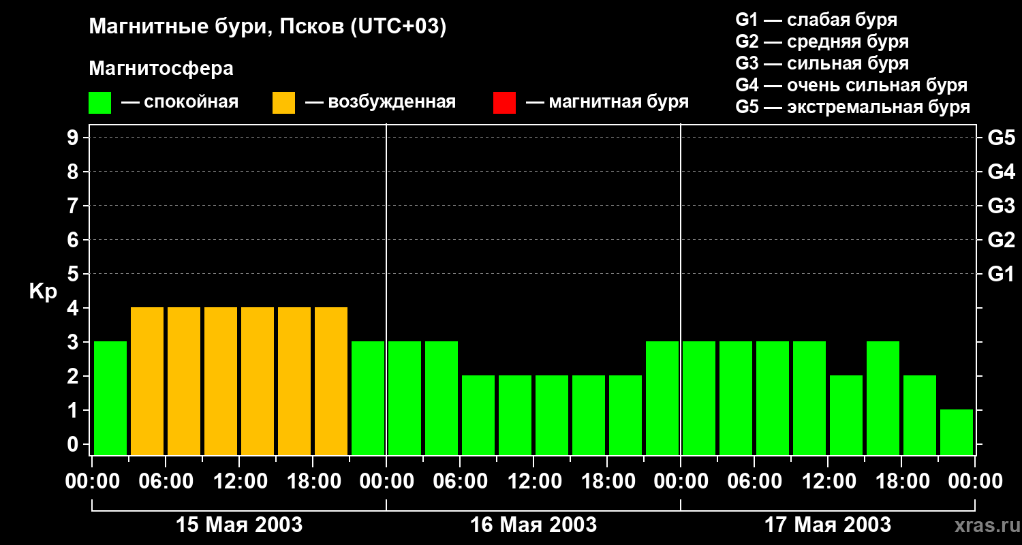This screenshot has height=545, width=1022.
Task: Click the red 'магнитная буря' legend swatch
Action: point(504,103)
